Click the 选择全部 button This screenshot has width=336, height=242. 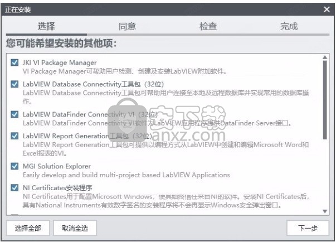pyautogui.click(x=28, y=228)
